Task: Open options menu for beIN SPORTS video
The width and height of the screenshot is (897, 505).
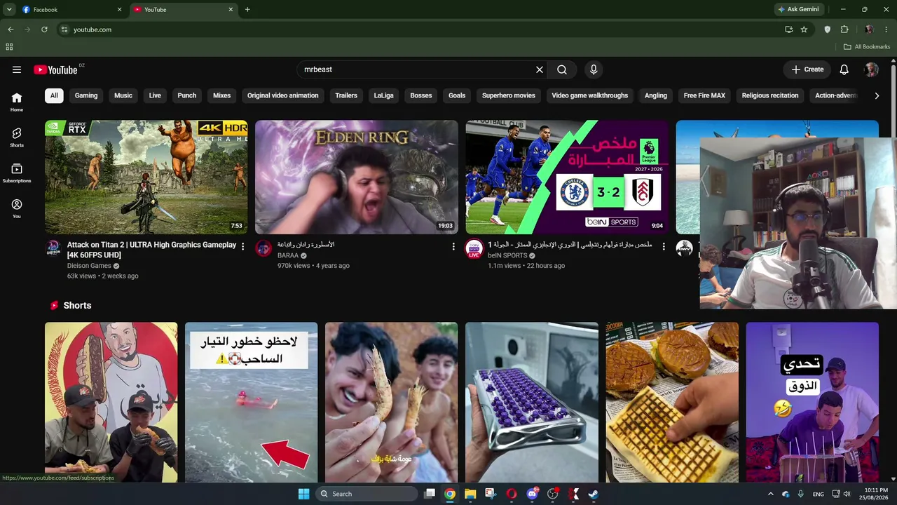Action: coord(664,247)
